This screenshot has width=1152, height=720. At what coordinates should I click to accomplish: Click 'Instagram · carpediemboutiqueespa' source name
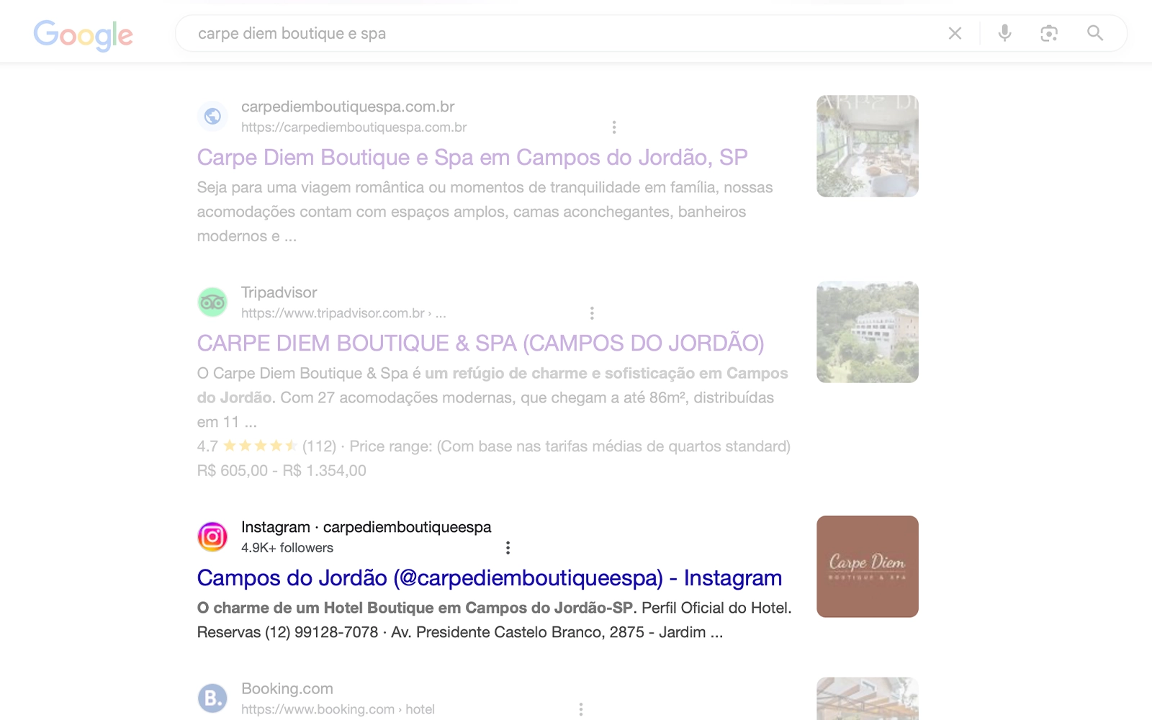(x=366, y=527)
